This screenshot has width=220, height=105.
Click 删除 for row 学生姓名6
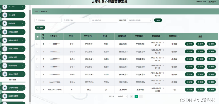(x=211, y=82)
